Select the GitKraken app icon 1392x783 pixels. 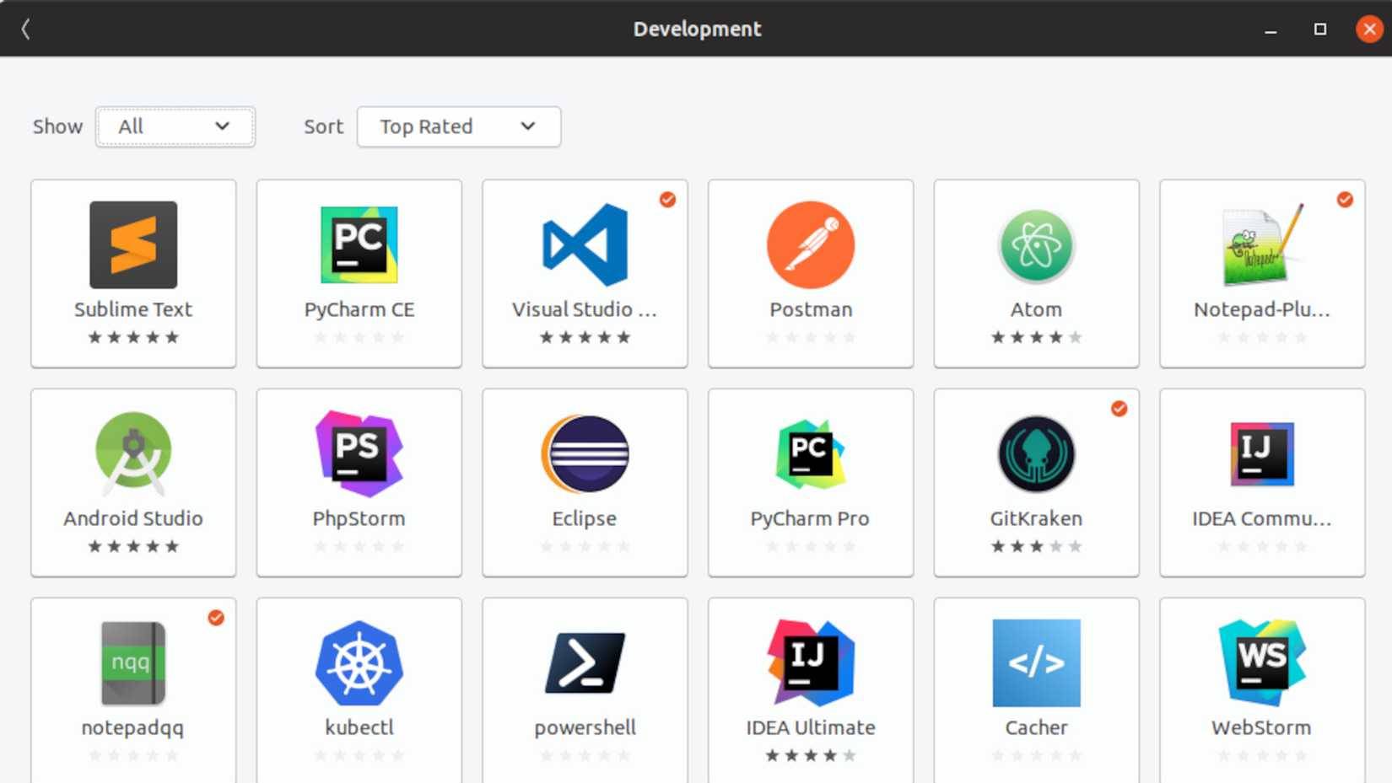click(1036, 454)
